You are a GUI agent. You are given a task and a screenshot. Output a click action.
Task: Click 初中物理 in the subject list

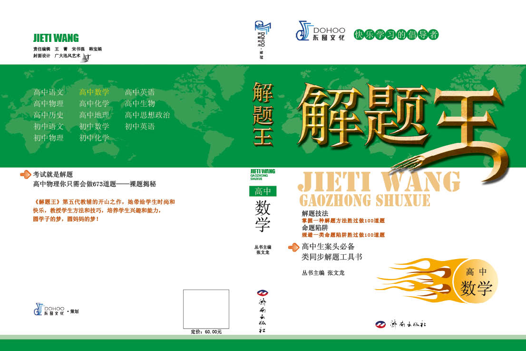tap(49, 138)
